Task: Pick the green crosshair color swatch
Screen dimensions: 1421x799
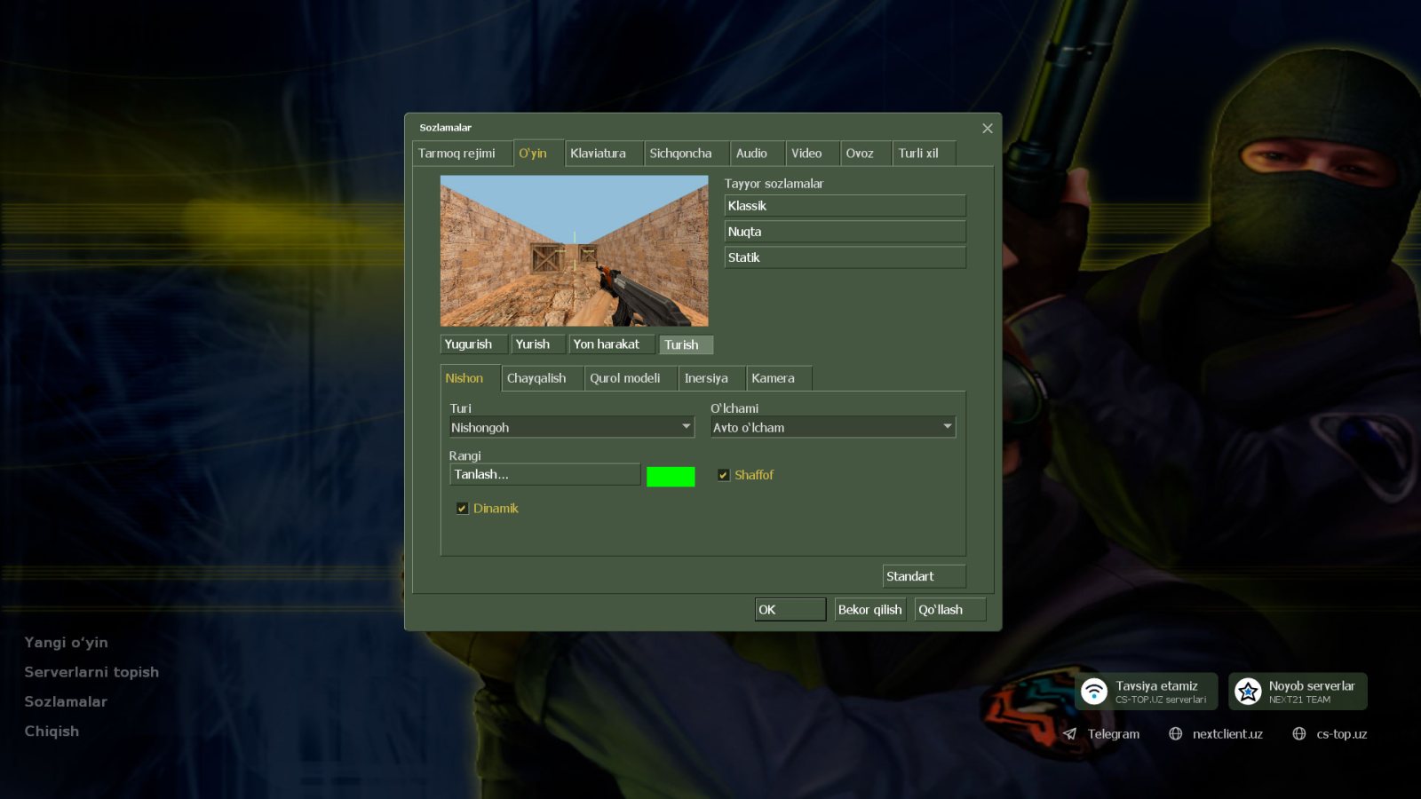Action: [x=671, y=477]
